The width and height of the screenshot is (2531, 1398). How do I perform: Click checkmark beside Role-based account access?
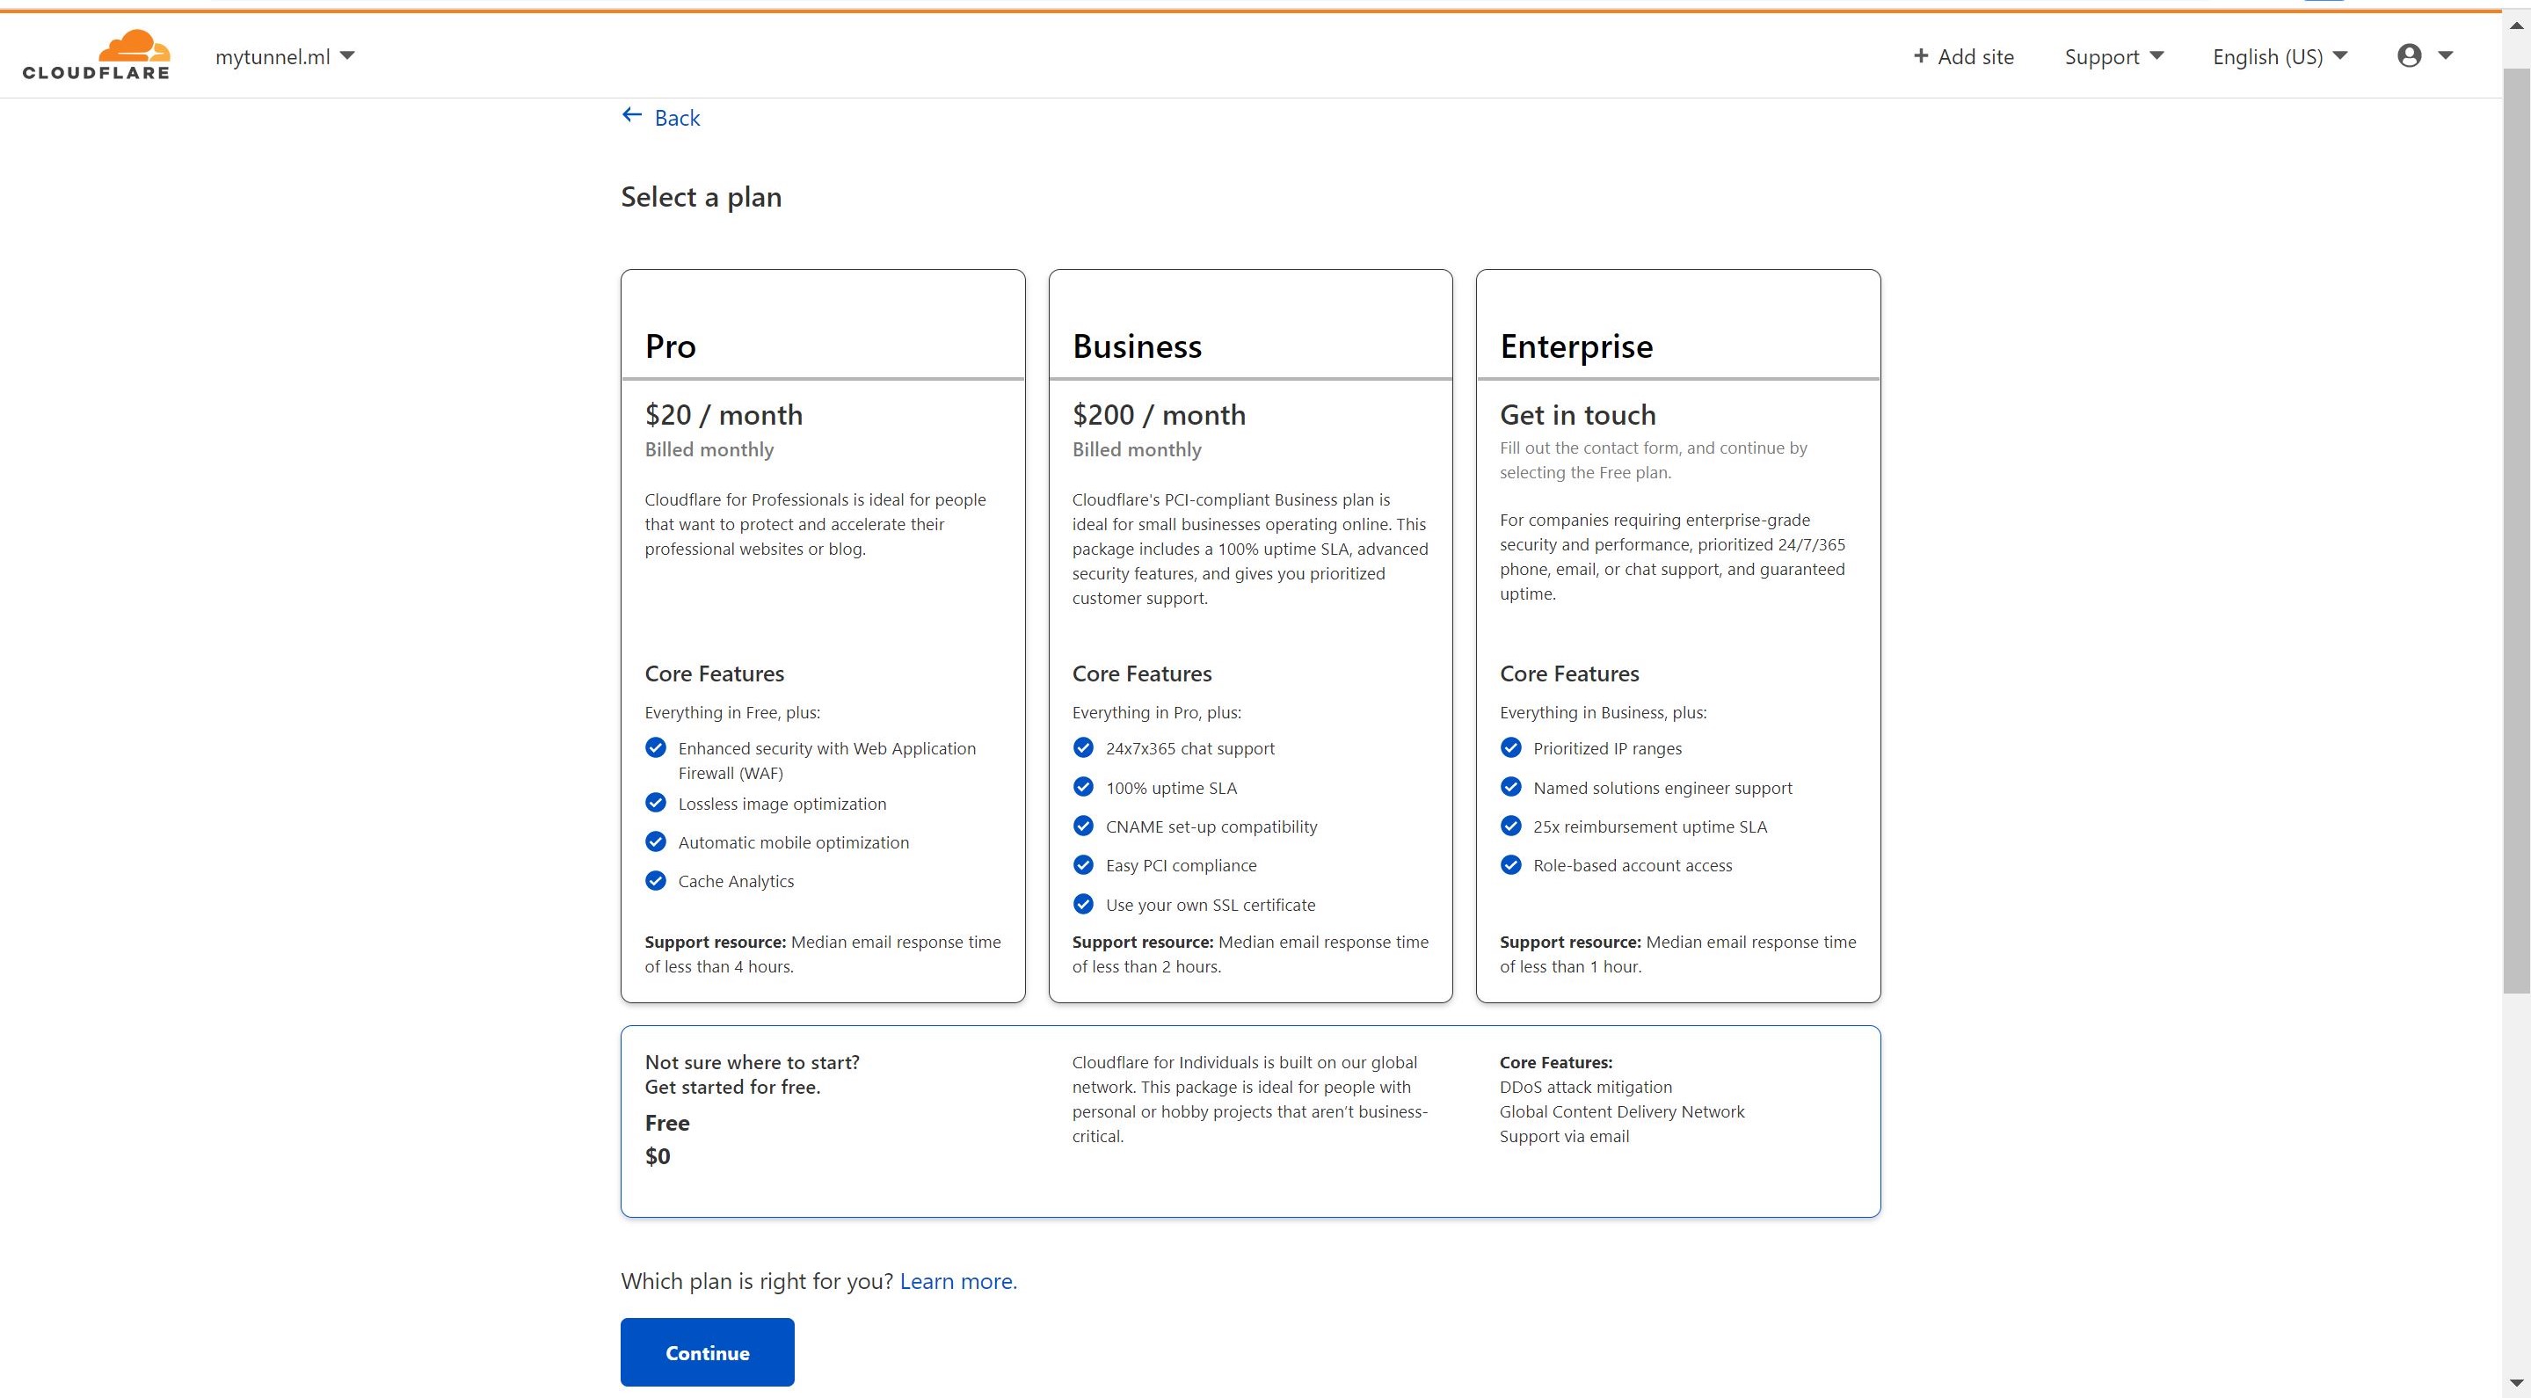pyautogui.click(x=1511, y=864)
